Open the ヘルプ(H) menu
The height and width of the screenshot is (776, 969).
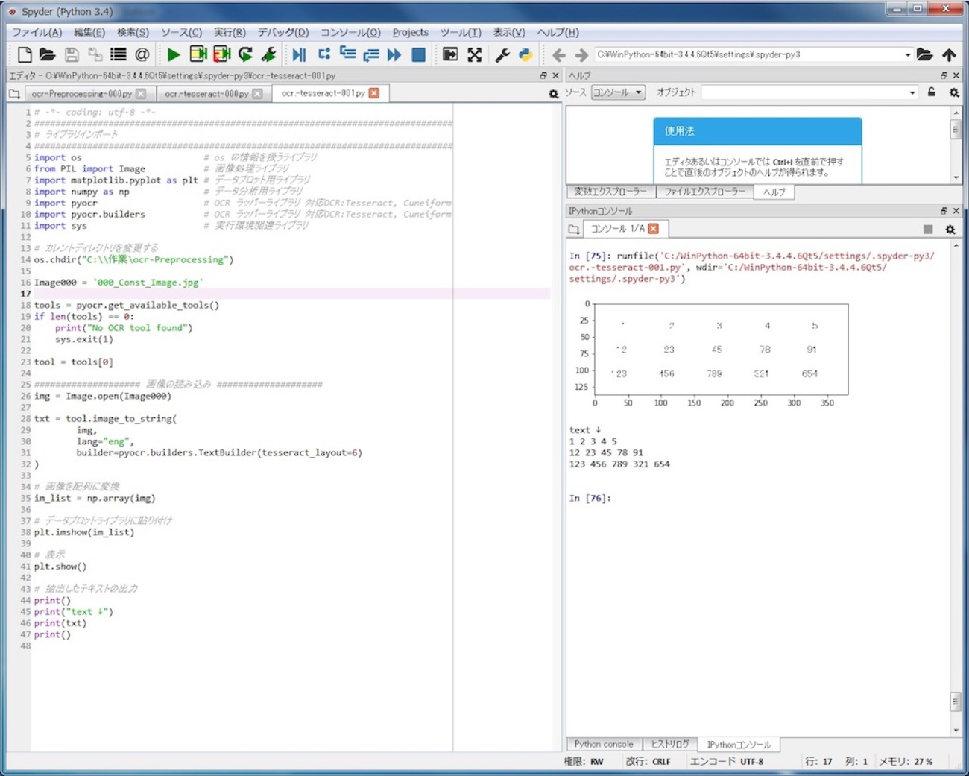tap(558, 32)
